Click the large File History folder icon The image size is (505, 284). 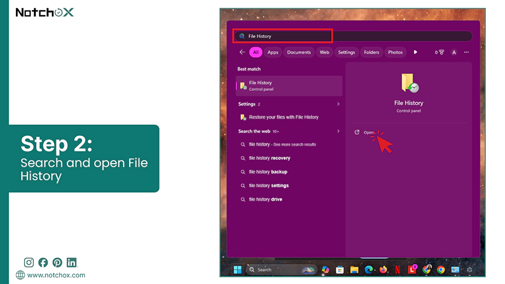point(409,83)
